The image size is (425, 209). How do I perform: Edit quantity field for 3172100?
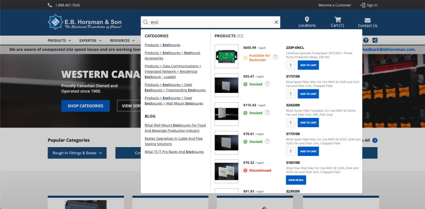click(291, 94)
